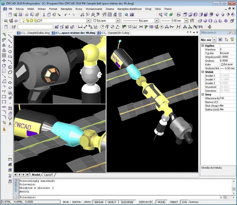
Task: Collapse the Ogólne properties section
Action: 203,45
